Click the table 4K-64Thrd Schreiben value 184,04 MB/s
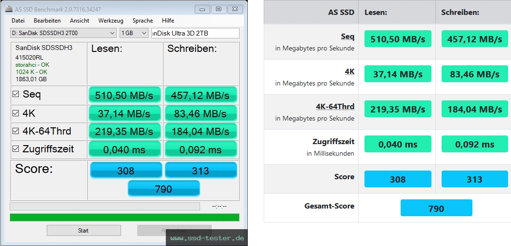 point(475,109)
